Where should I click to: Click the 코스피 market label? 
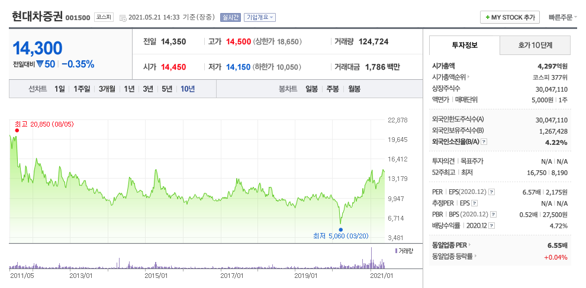104,17
